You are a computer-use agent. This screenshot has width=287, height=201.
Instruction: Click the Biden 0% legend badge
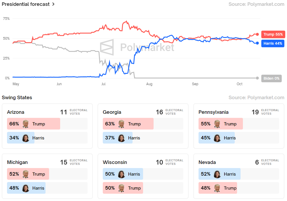tap(272, 78)
